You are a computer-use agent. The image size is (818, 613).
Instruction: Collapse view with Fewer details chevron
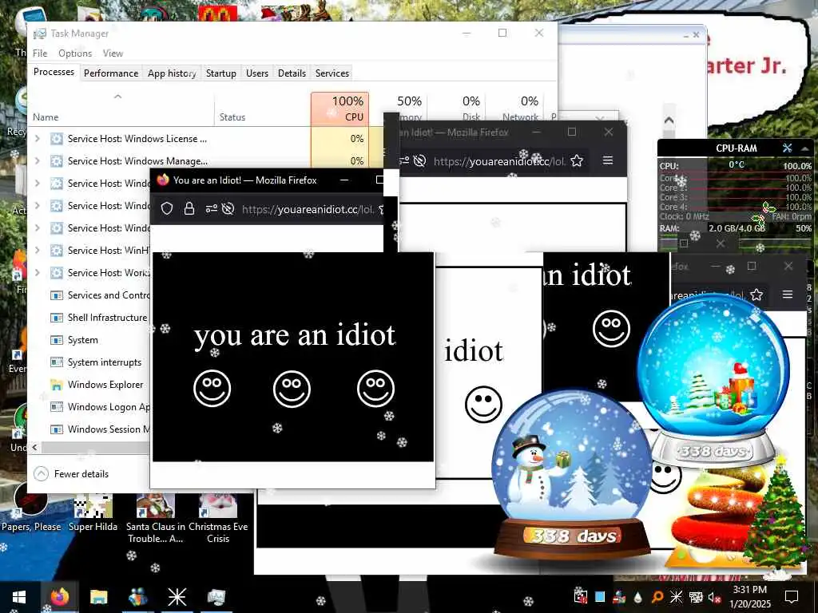pos(41,473)
